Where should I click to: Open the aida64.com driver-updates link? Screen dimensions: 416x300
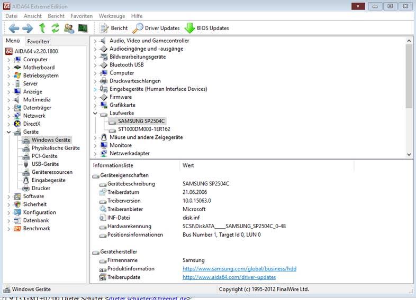pyautogui.click(x=229, y=277)
